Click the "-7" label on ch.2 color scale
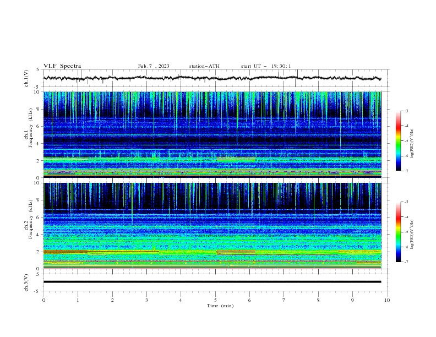Screen dimensions: 436x337 point(406,262)
